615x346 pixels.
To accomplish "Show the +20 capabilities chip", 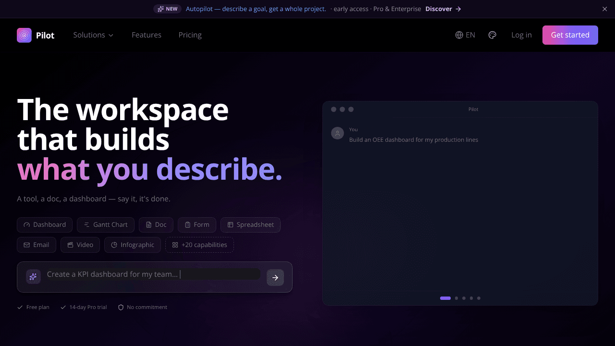I will [199, 245].
